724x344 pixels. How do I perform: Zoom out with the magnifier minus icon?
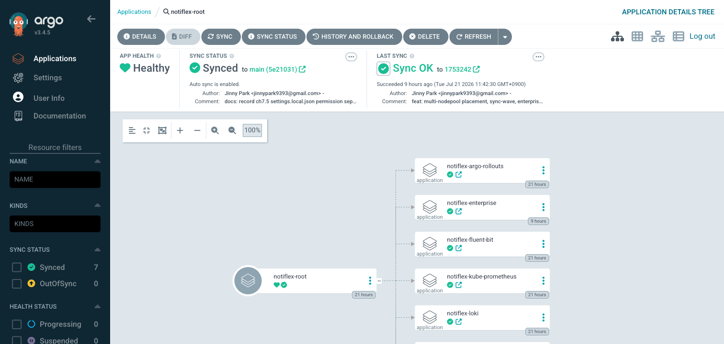point(232,130)
